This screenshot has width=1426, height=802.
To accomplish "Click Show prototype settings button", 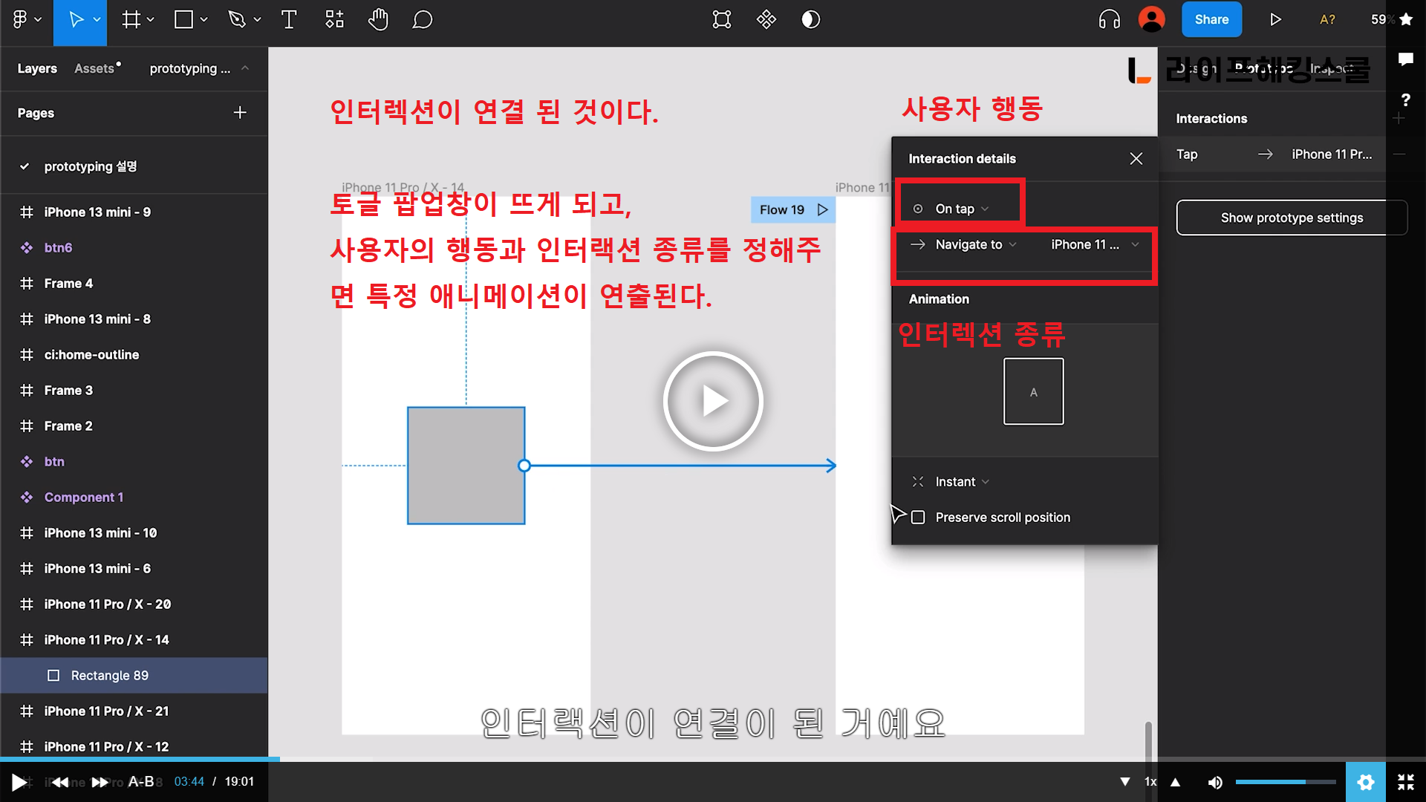I will pyautogui.click(x=1291, y=218).
